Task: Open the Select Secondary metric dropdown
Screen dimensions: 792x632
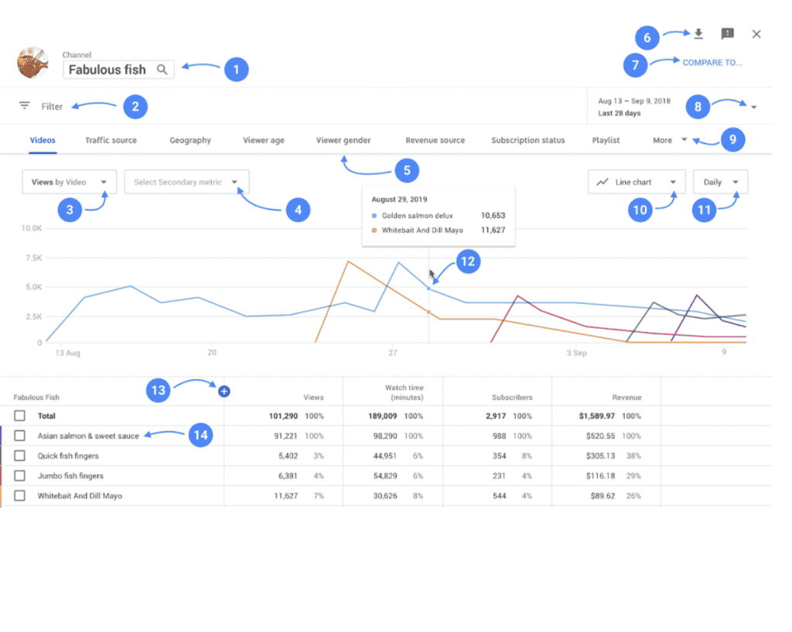Action: [x=186, y=182]
